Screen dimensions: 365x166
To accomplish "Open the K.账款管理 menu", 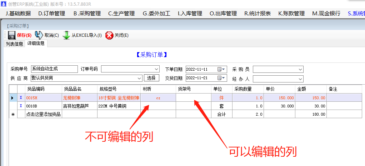I will click(291, 14).
